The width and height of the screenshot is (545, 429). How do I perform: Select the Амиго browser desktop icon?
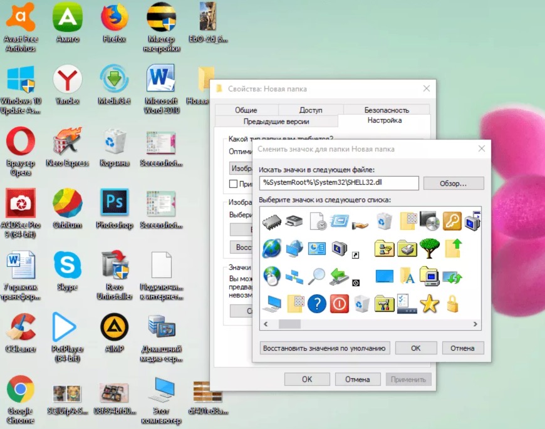68,22
